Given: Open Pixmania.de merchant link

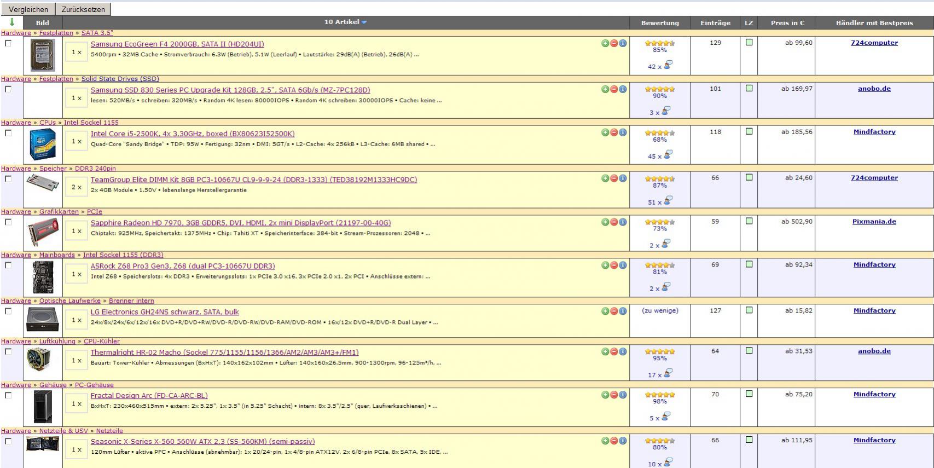Looking at the screenshot, I should (874, 222).
